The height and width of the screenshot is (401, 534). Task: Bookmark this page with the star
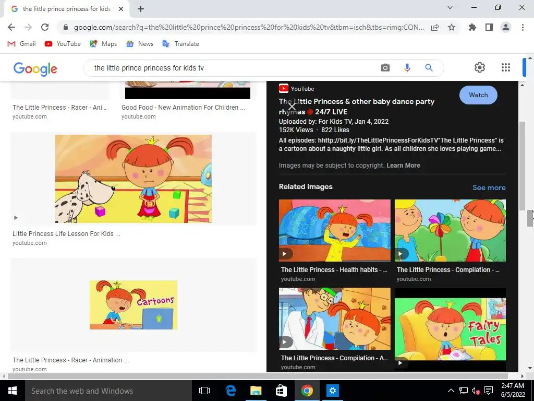tap(452, 27)
